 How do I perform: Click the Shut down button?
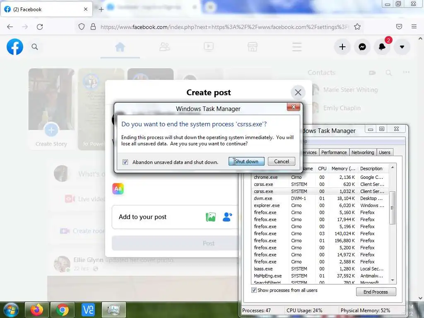[246, 161]
